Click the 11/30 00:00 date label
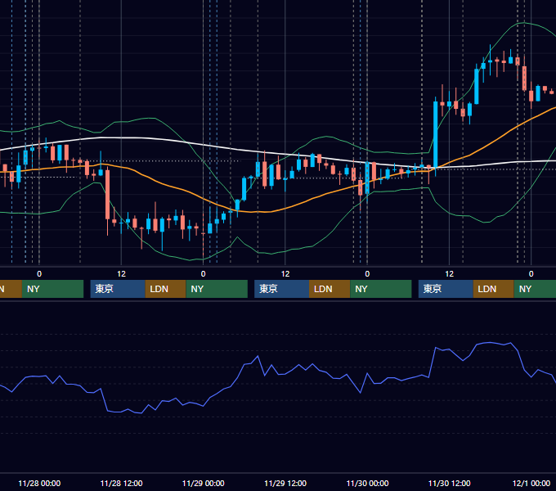 pos(367,483)
